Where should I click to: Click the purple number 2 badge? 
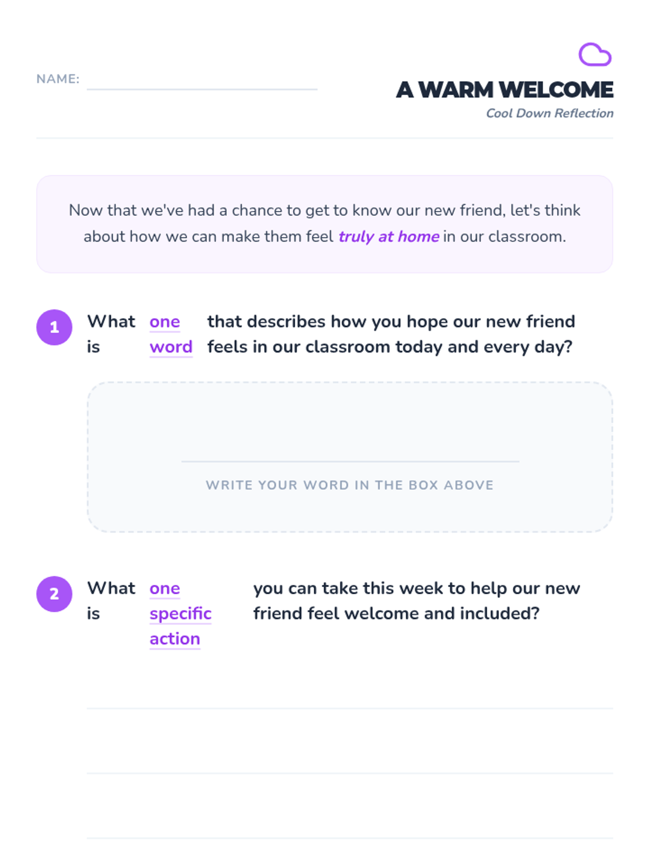pyautogui.click(x=54, y=594)
